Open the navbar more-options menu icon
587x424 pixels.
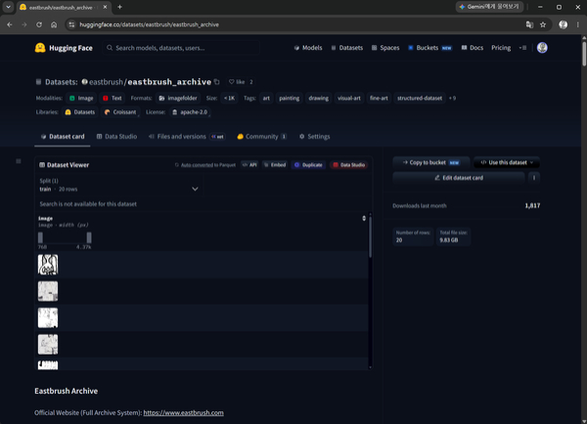(x=523, y=48)
